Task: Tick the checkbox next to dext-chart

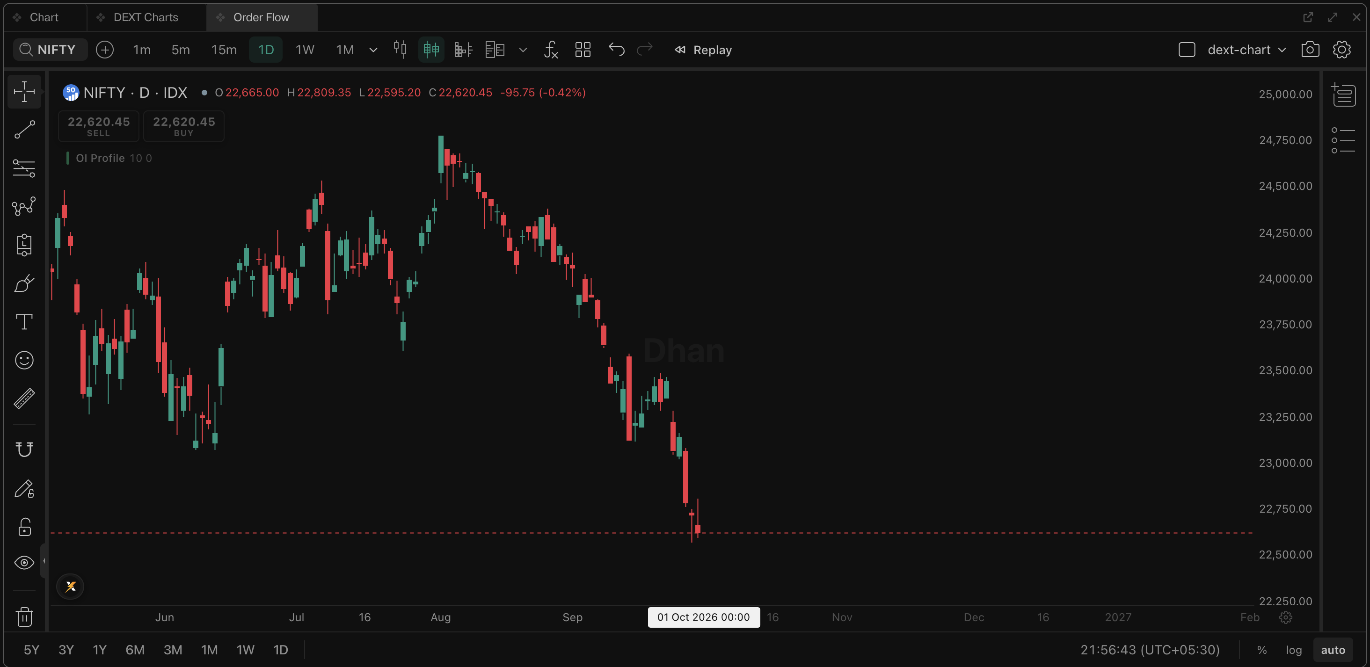Action: coord(1187,50)
